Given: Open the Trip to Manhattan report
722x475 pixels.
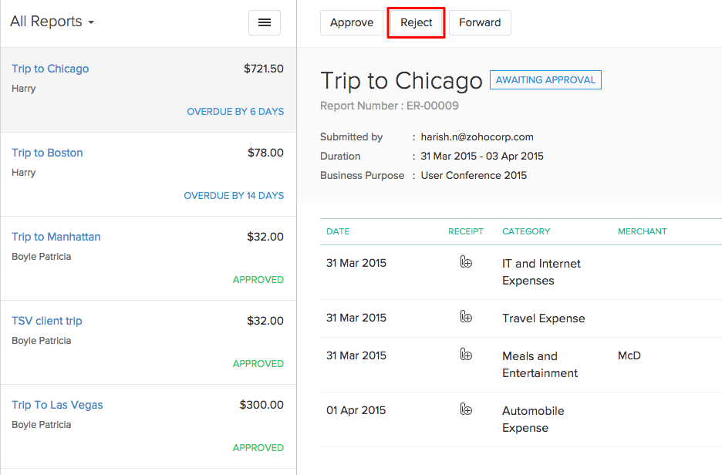Looking at the screenshot, I should click(56, 237).
